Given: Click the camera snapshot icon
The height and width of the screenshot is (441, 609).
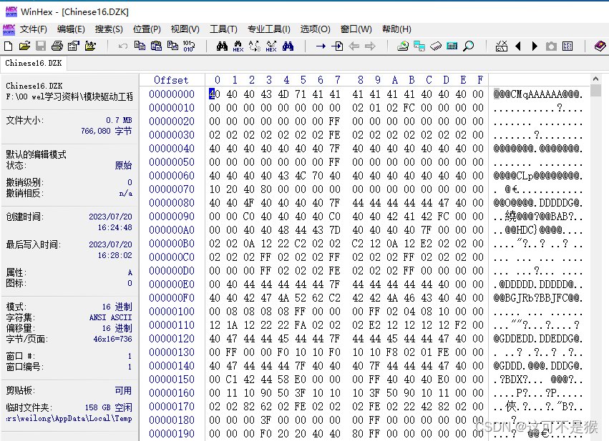Looking at the screenshot, I should (551, 46).
